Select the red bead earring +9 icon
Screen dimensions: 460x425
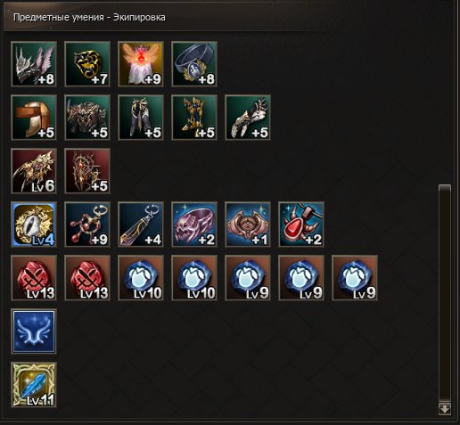point(87,225)
